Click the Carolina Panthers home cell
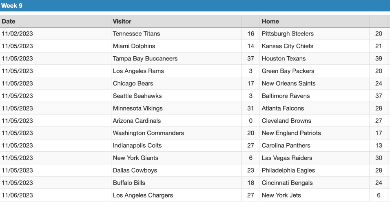 pyautogui.click(x=315, y=146)
